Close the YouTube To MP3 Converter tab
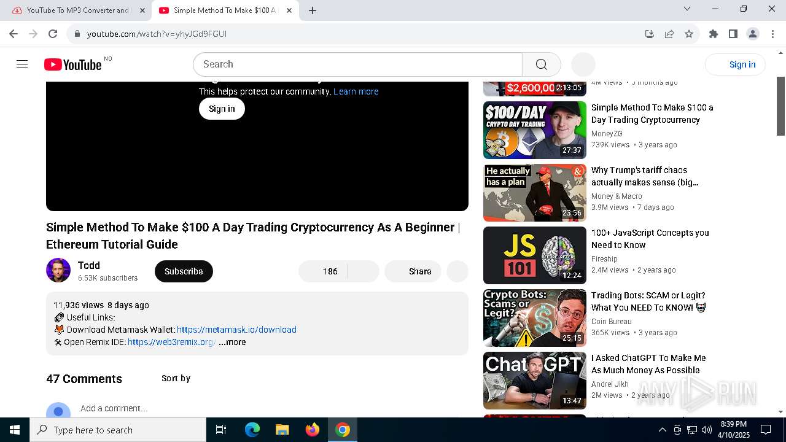Viewport: 786px width, 442px height. pyautogui.click(x=142, y=10)
